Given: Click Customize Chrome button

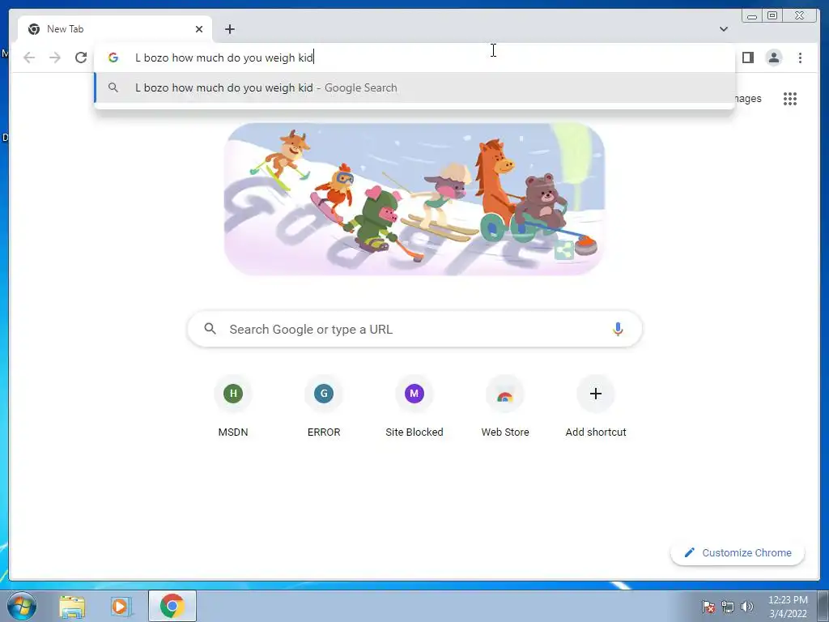Looking at the screenshot, I should click(738, 552).
